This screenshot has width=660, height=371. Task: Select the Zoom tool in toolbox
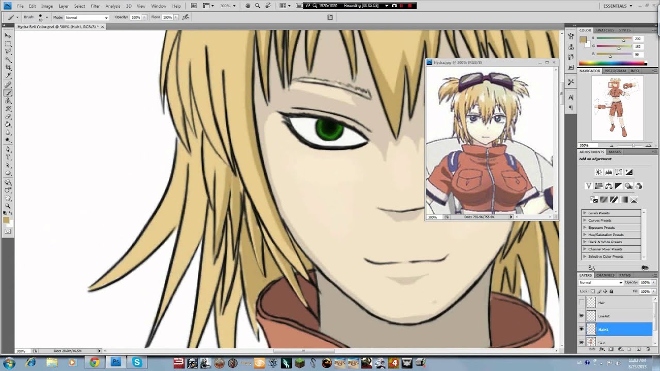8,206
